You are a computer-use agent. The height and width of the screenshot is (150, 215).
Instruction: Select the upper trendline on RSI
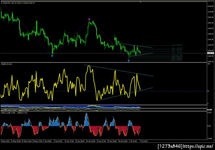tap(119, 70)
